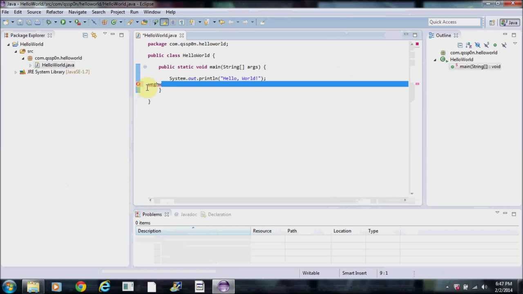Viewport: 523px width, 294px height.
Task: Click red error marker in overview ruler
Action: (x=417, y=84)
